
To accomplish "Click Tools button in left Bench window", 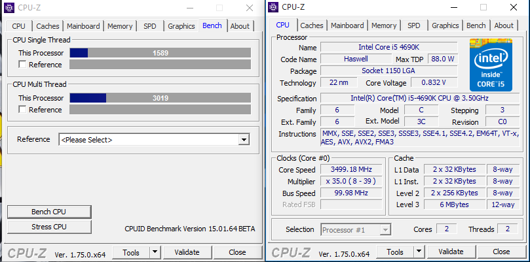I will (131, 252).
